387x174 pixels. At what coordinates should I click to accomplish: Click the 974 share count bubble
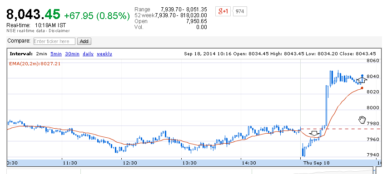pos(240,11)
